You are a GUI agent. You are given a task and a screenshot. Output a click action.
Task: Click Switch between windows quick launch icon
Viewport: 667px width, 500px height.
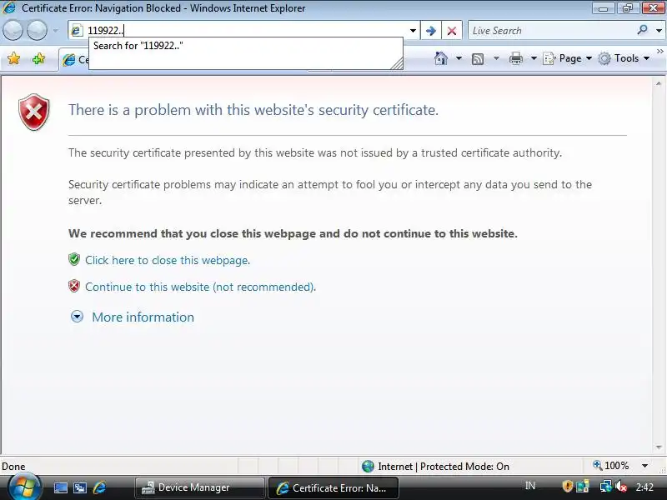click(x=79, y=487)
